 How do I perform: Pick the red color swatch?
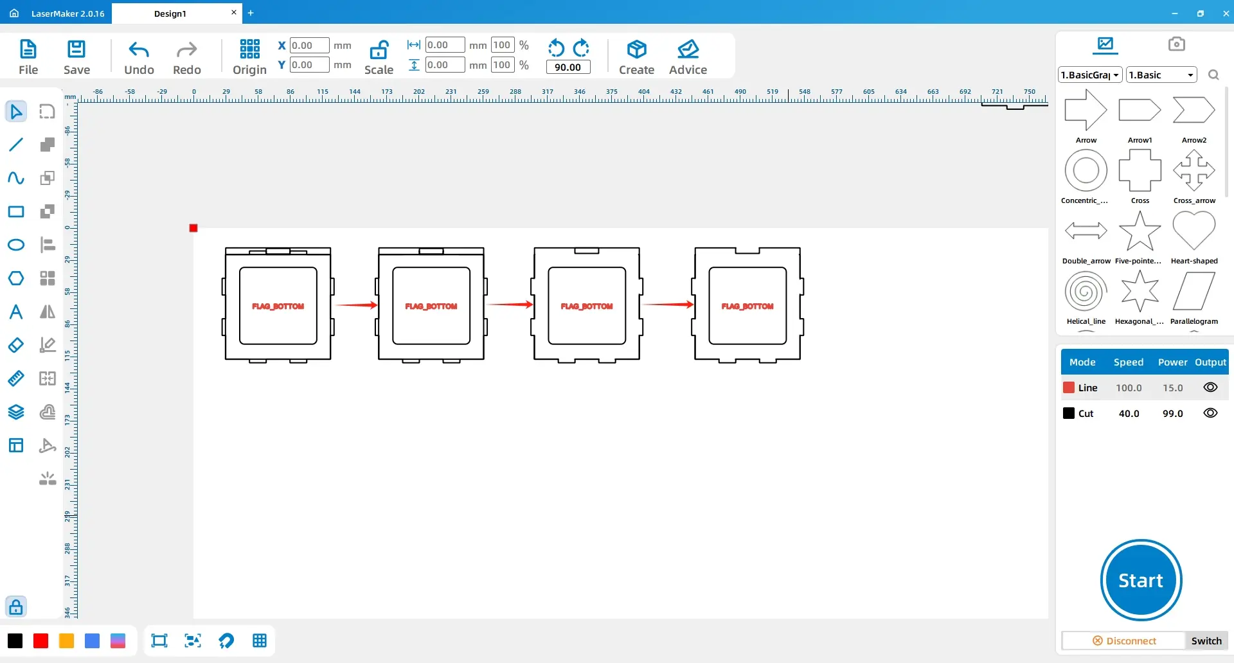point(40,641)
